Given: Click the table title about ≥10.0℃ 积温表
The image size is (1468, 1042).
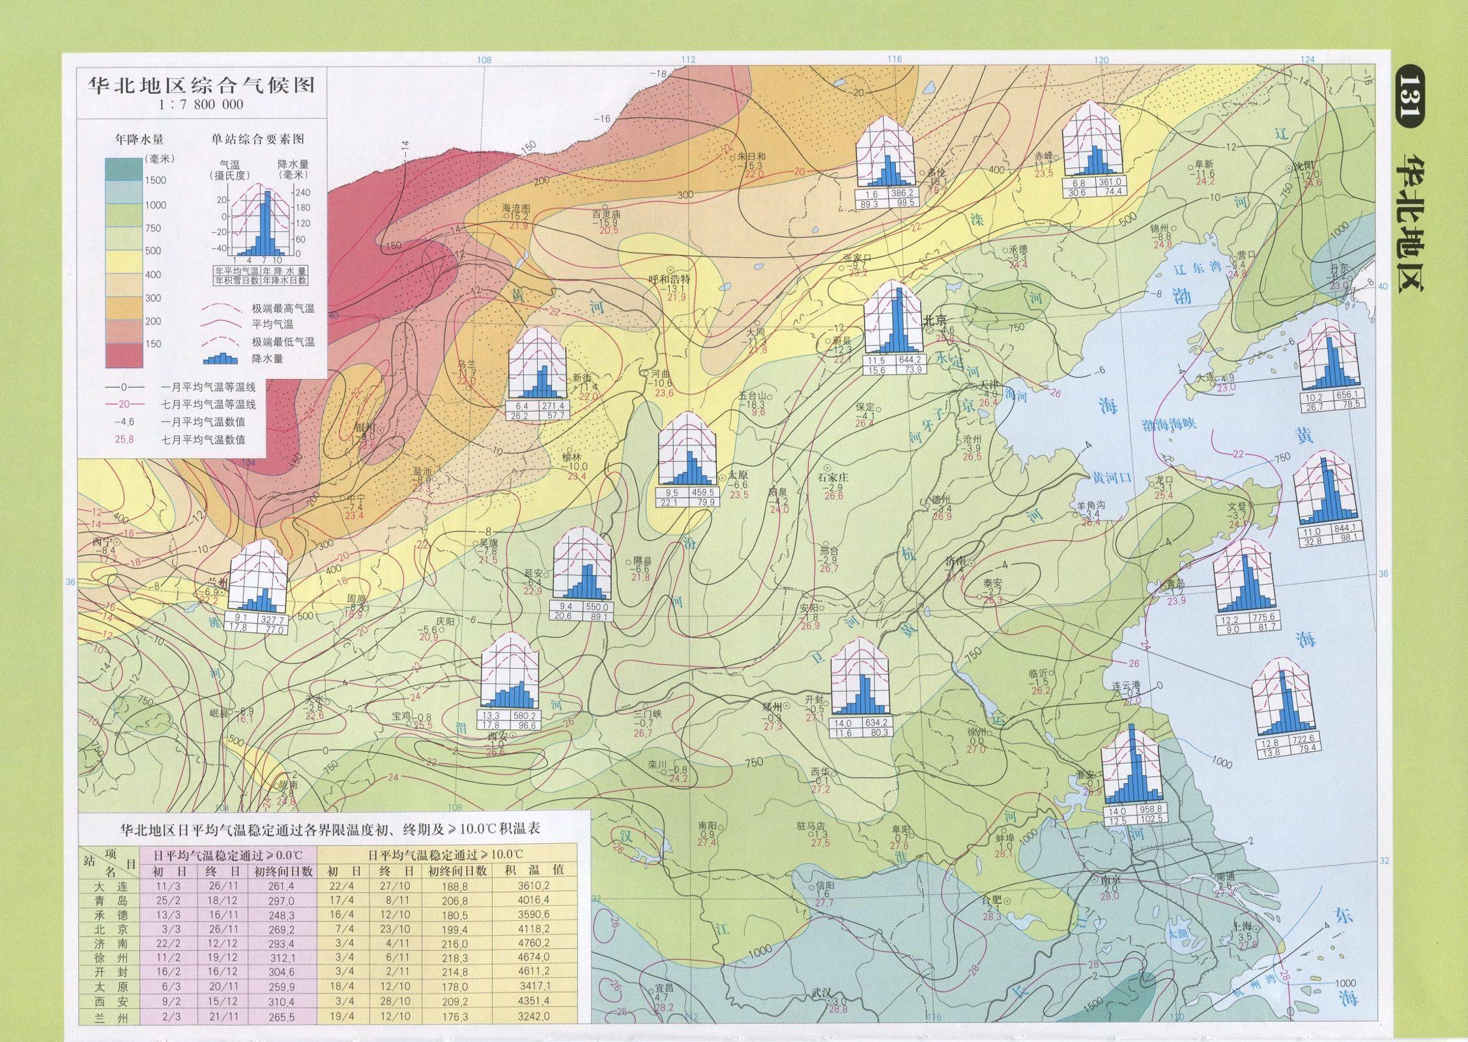Looking at the screenshot, I should pos(332,830).
